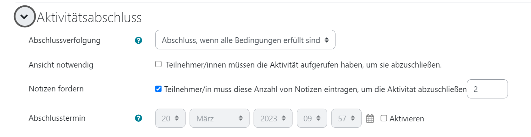The width and height of the screenshot is (531, 137).
Task: Click the Aktivitätsabschluss section heading
Action: tap(89, 17)
